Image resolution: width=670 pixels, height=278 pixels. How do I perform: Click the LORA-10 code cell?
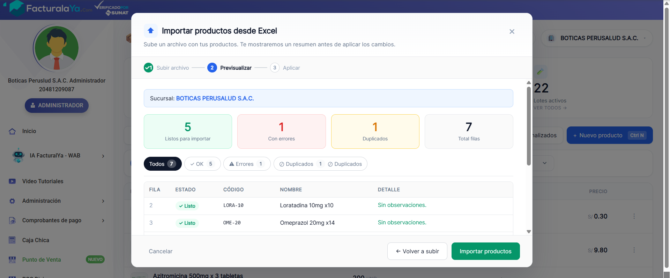pyautogui.click(x=233, y=206)
